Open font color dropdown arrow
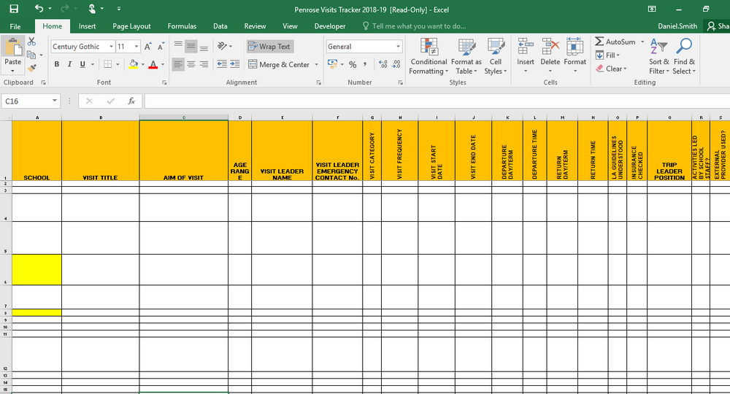Viewport: 730px width, 394px height. 163,64
